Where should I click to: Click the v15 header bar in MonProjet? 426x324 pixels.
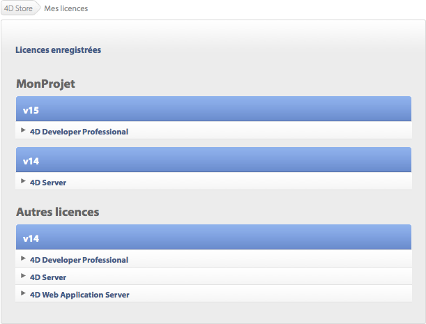(x=213, y=109)
